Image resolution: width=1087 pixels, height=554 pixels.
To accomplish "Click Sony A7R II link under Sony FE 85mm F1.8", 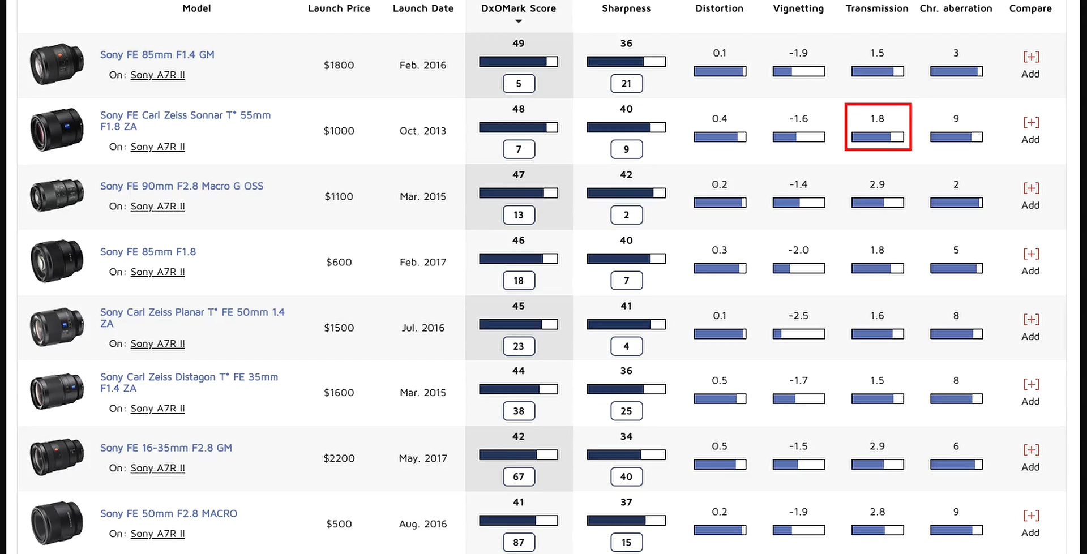I will [157, 272].
